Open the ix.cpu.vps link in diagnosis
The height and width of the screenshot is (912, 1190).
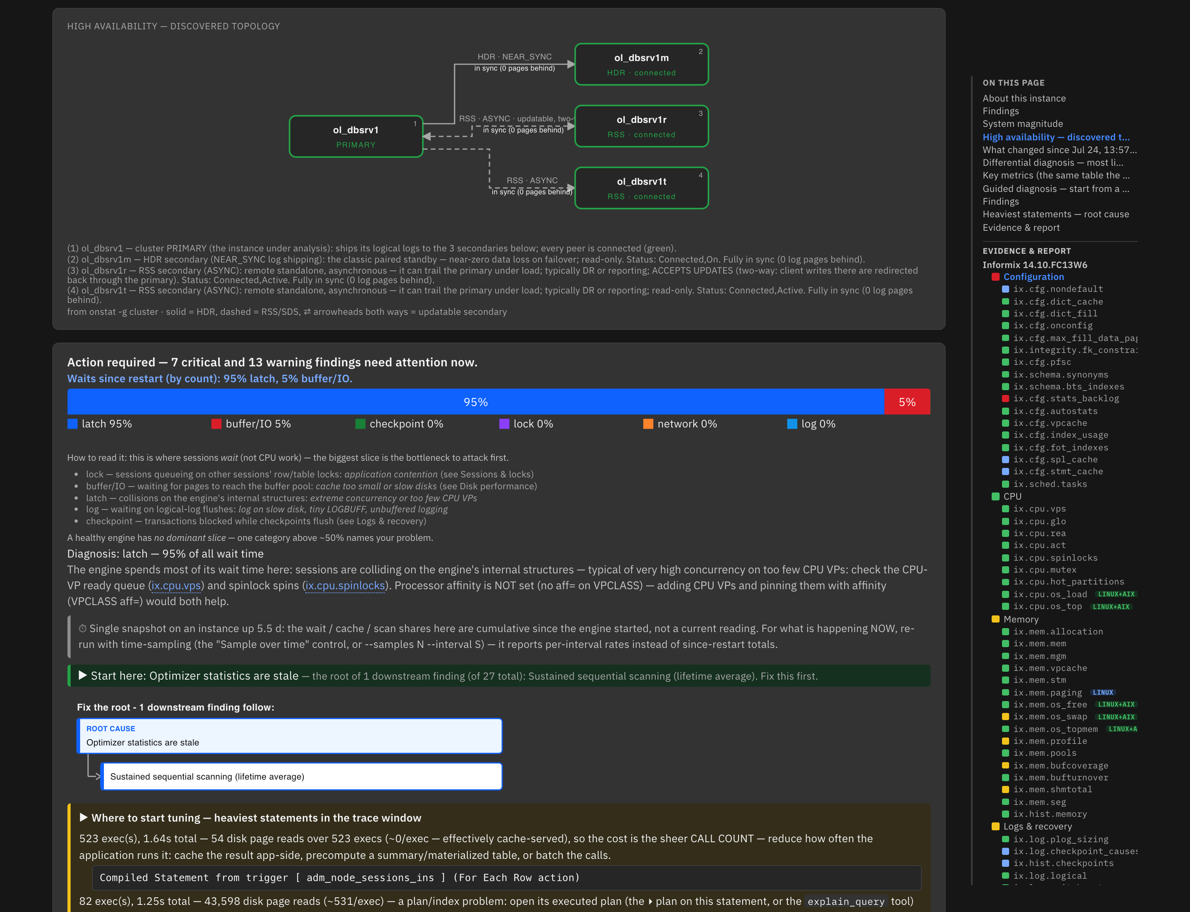[x=176, y=586]
